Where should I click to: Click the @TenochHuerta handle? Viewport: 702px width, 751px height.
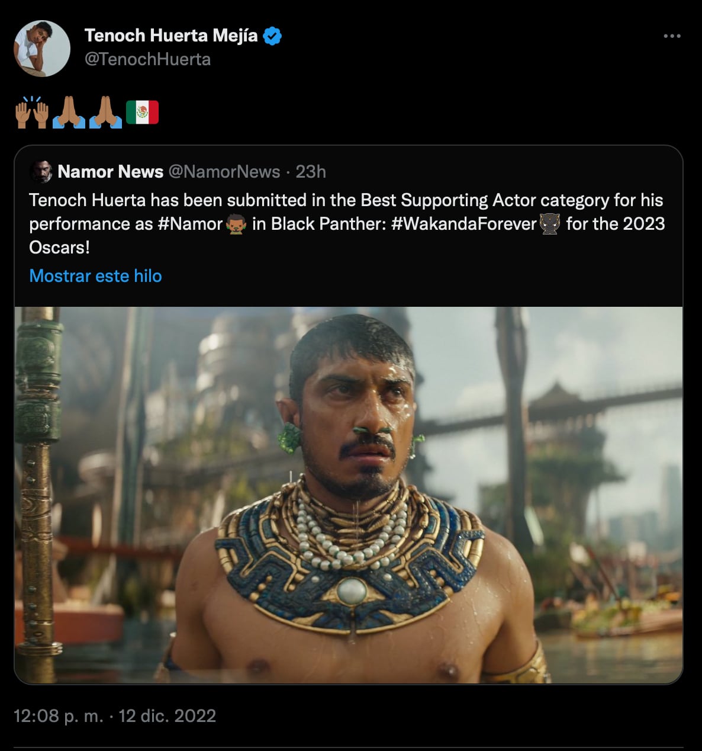click(147, 59)
